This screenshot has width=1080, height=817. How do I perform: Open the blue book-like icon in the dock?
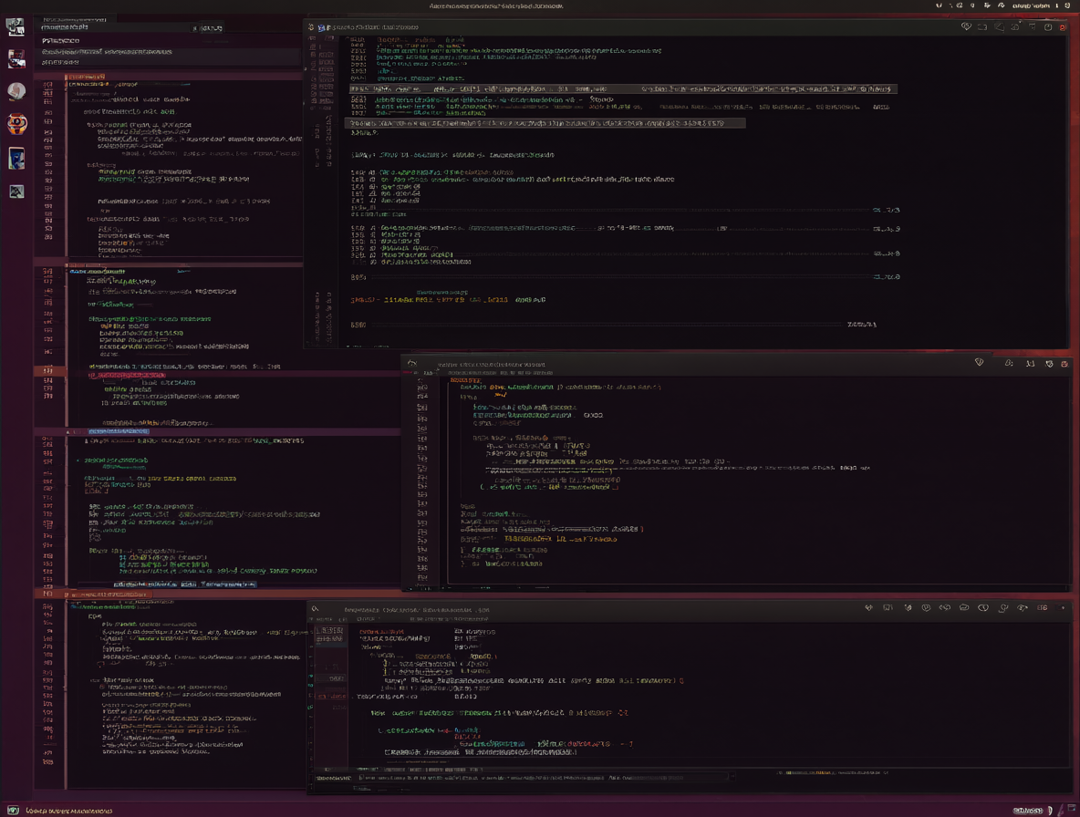pyautogui.click(x=16, y=159)
